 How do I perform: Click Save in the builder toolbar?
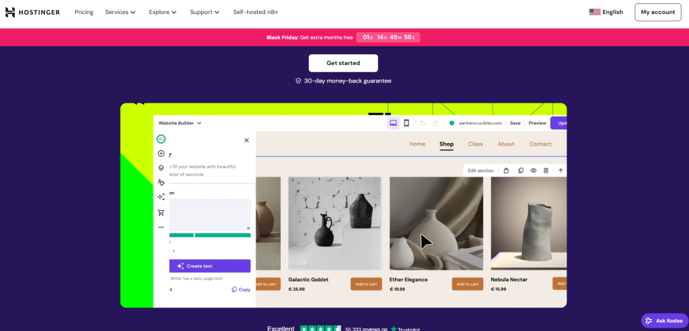click(x=515, y=123)
